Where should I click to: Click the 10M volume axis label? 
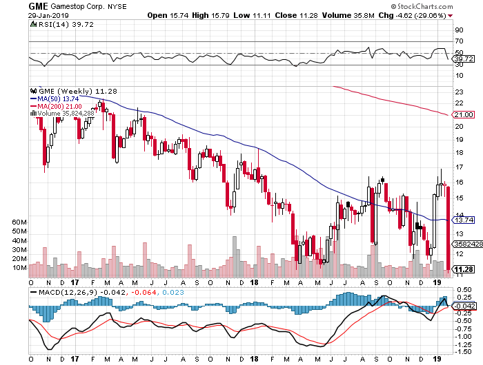click(19, 268)
